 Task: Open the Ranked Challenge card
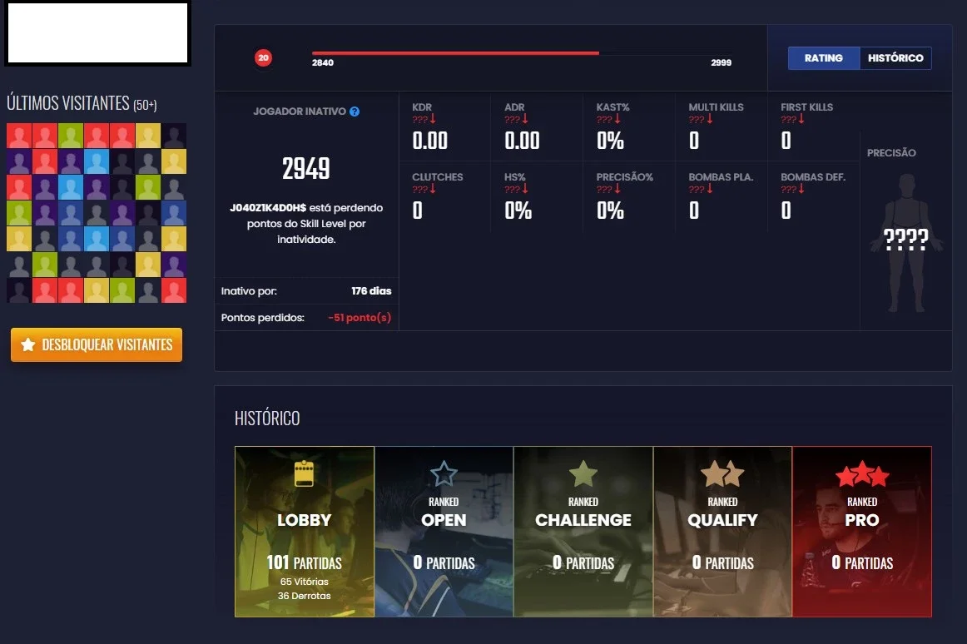[x=583, y=532]
